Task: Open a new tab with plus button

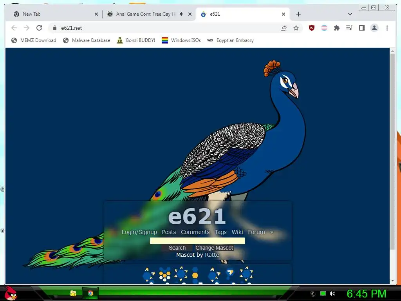Action: point(298,14)
